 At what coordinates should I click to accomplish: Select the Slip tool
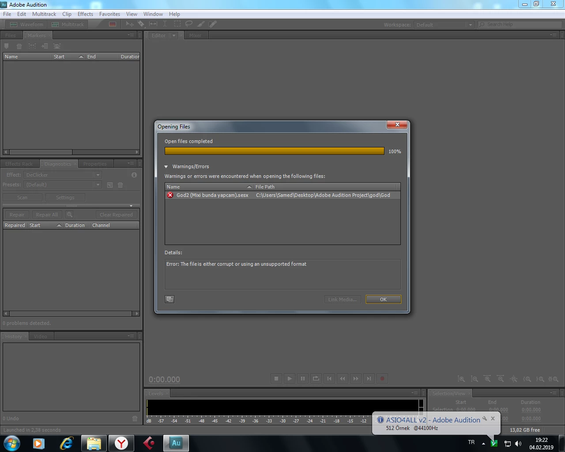[153, 24]
